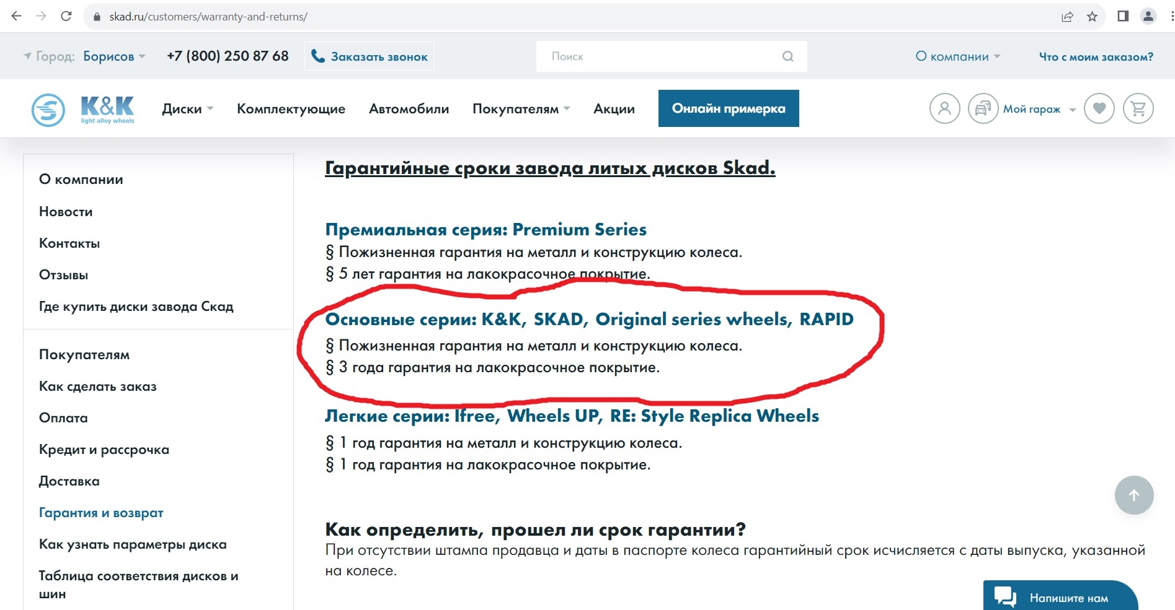Viewport: 1175px width, 610px height.
Task: Go back to the previous browser page
Action: click(17, 16)
